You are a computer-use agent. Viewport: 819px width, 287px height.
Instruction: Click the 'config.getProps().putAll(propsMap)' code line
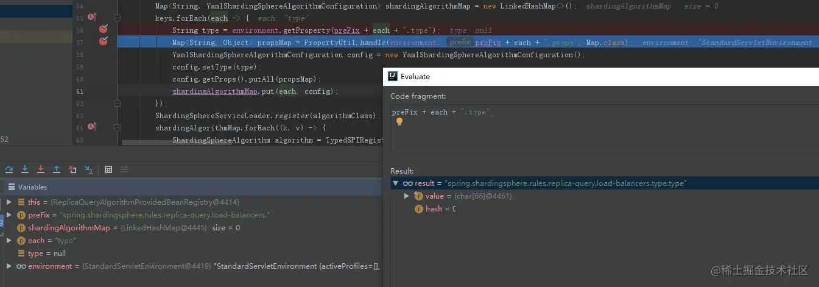[x=247, y=79]
